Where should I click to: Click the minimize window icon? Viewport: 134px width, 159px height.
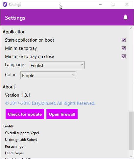pyautogui.click(x=100, y=5)
